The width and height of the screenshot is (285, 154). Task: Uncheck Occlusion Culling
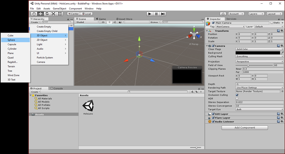(x=237, y=95)
